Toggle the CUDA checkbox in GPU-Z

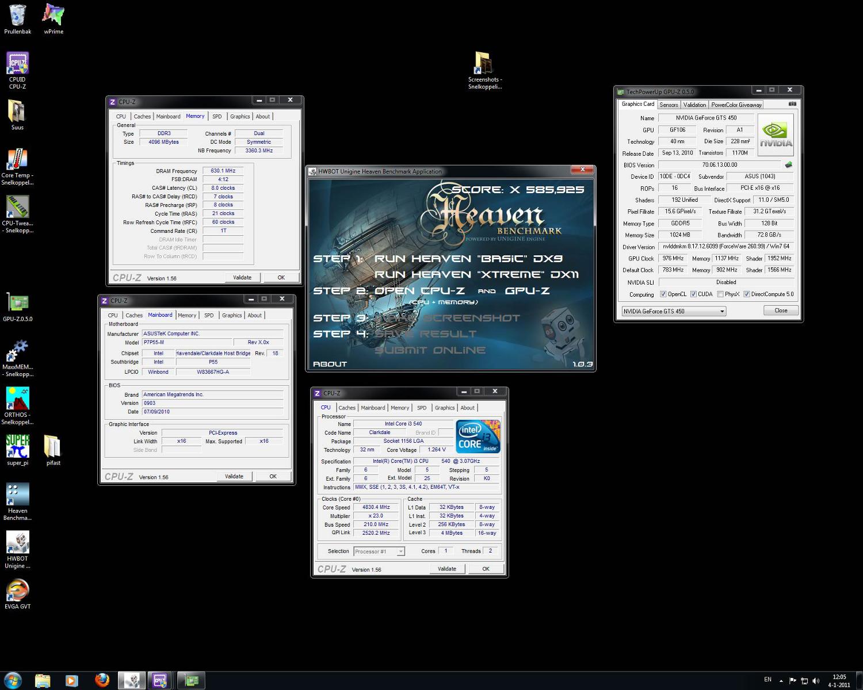693,294
